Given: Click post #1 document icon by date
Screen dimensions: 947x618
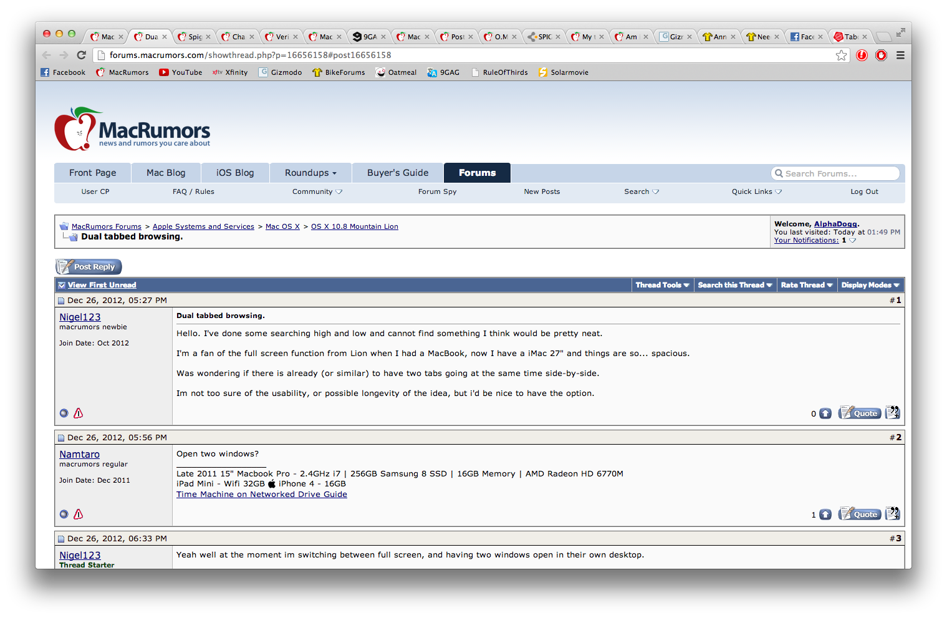Looking at the screenshot, I should [61, 301].
